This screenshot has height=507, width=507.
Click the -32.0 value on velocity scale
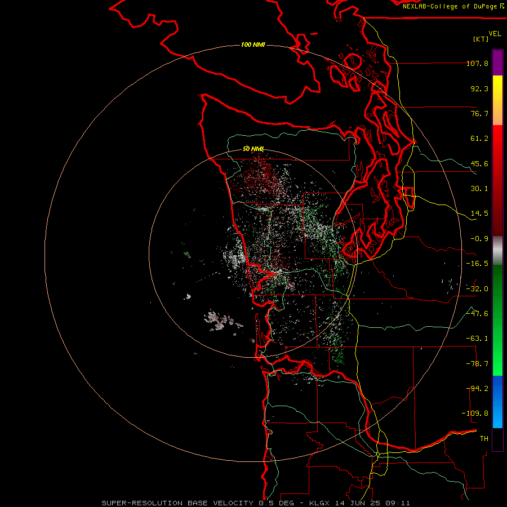coord(477,289)
